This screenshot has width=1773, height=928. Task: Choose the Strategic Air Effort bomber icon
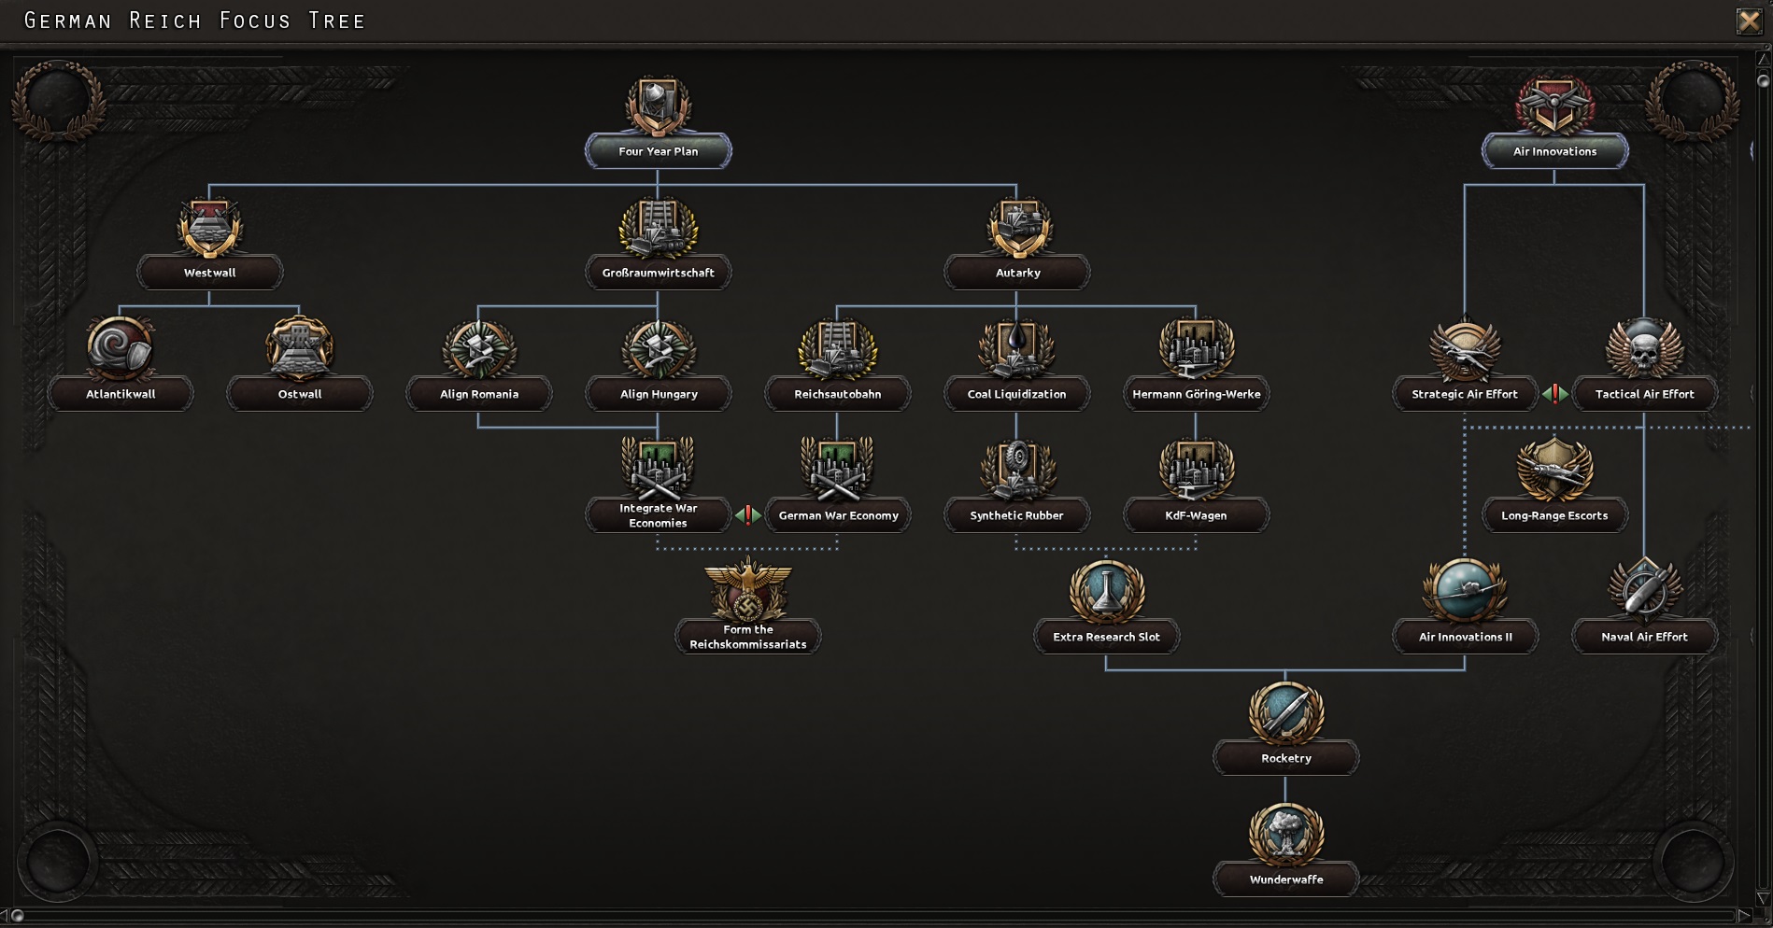1465,349
